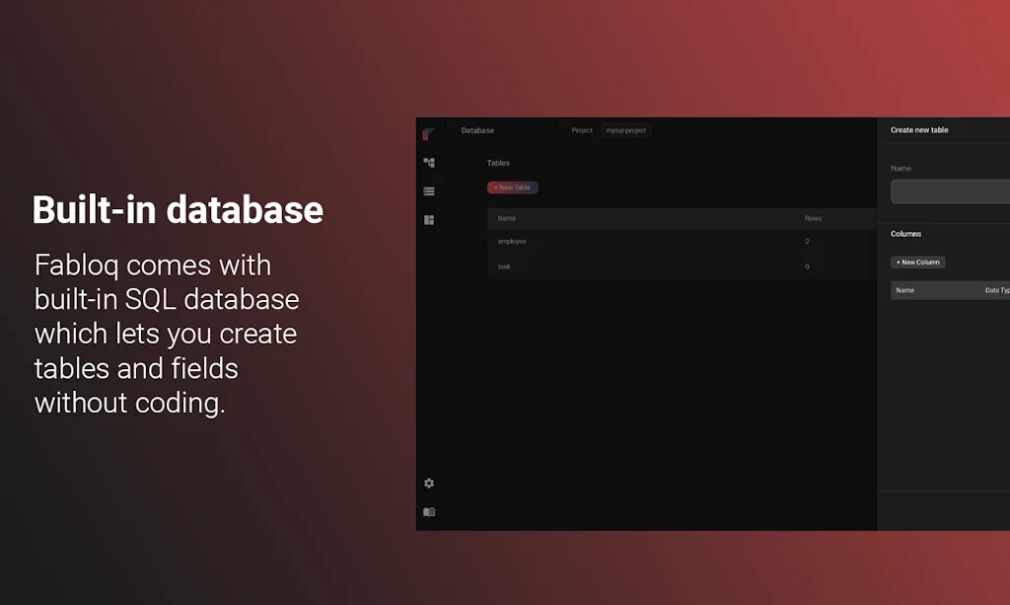Expand the mysql-project project selector

[x=626, y=130]
